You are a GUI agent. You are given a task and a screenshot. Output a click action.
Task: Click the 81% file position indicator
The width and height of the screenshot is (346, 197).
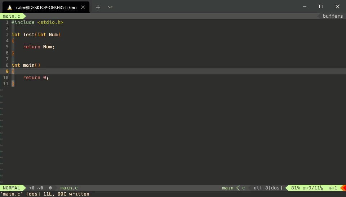pyautogui.click(x=296, y=188)
